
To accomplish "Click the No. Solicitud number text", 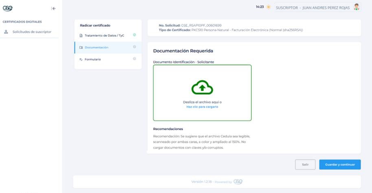I will (x=201, y=25).
